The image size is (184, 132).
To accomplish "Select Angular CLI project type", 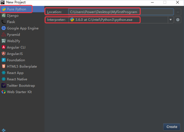I will point(22,47).
